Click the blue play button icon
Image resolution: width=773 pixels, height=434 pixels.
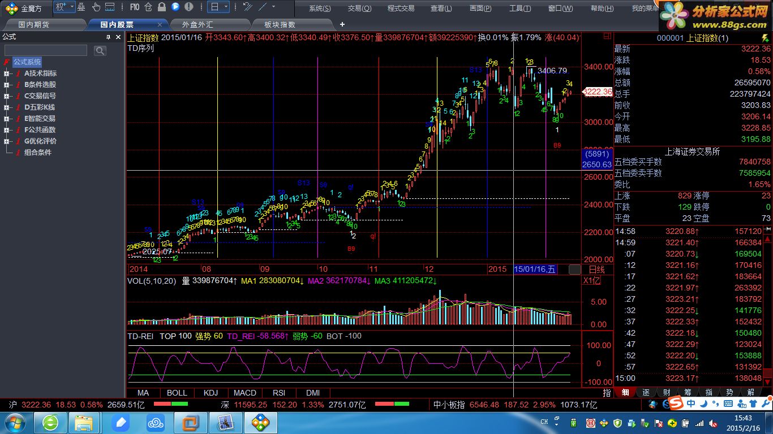tap(175, 7)
